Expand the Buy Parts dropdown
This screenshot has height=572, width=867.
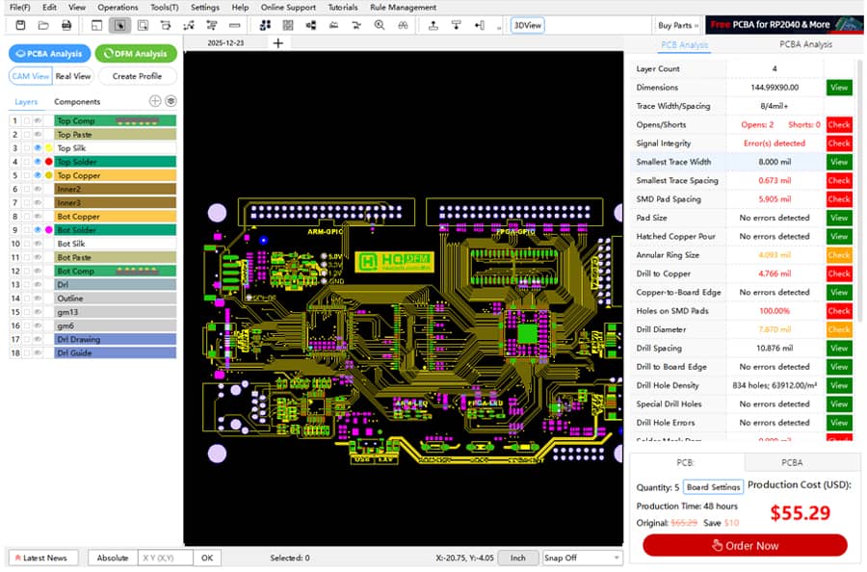click(678, 25)
